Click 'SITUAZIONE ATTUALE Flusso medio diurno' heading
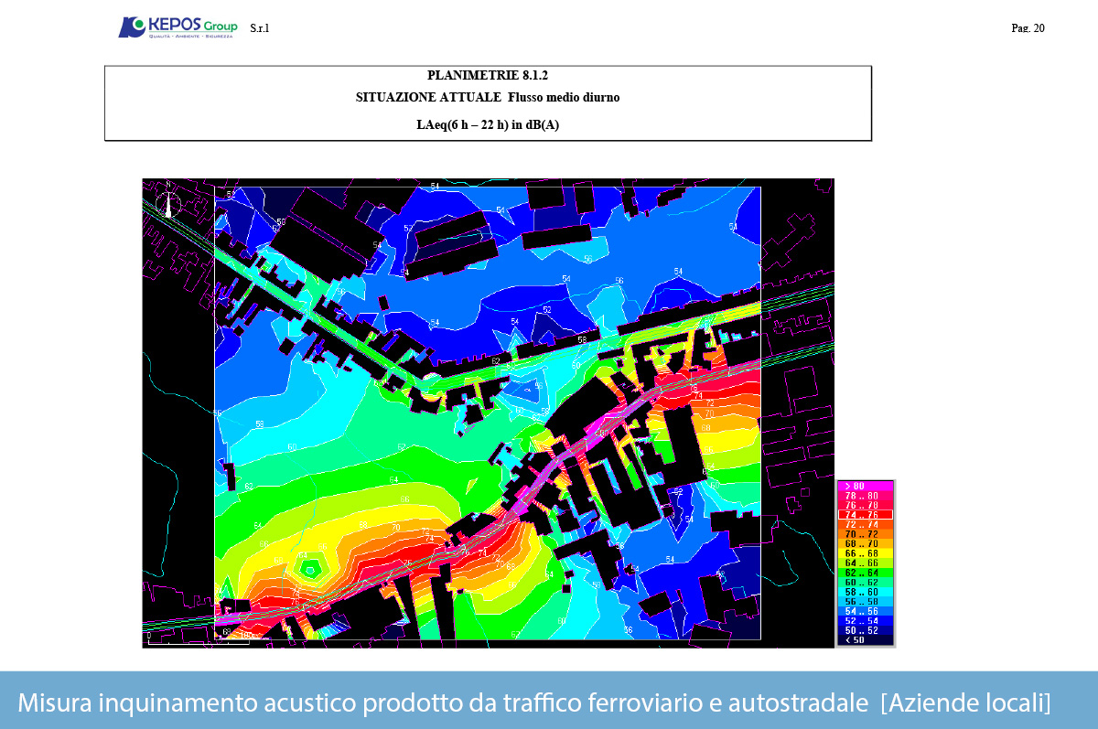This screenshot has width=1098, height=729. pos(488,97)
